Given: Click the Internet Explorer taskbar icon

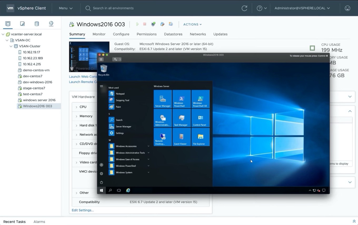Looking at the screenshot, I should [128, 190].
